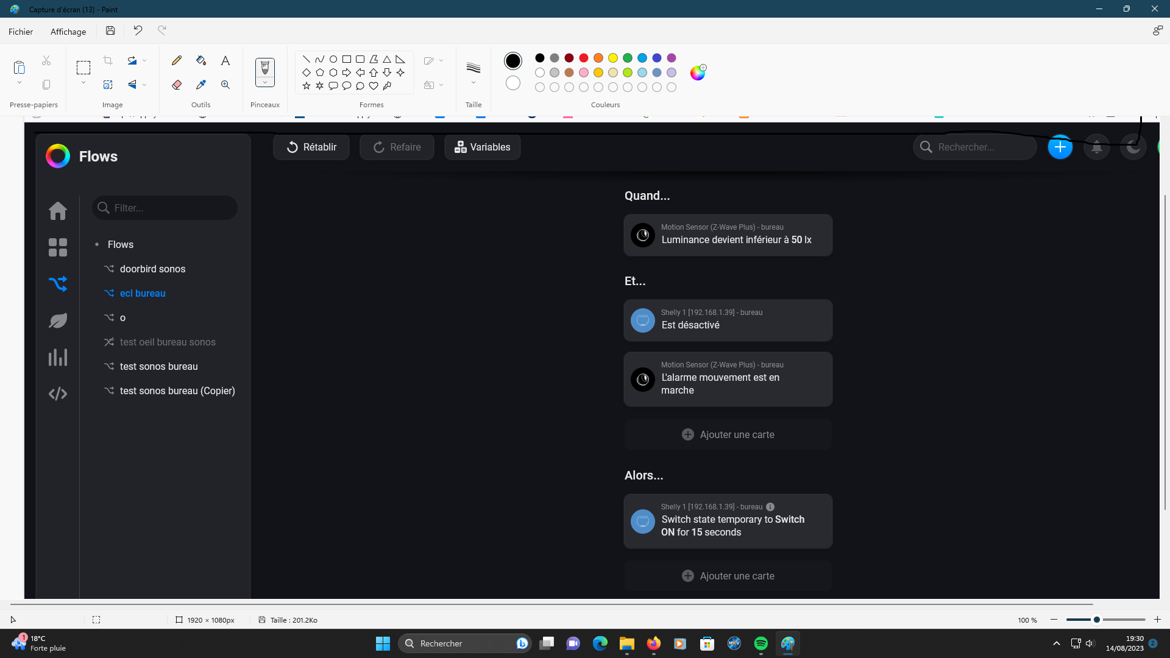Open Spotify from the taskbar
Viewport: 1170px width, 658px height.
point(761,643)
